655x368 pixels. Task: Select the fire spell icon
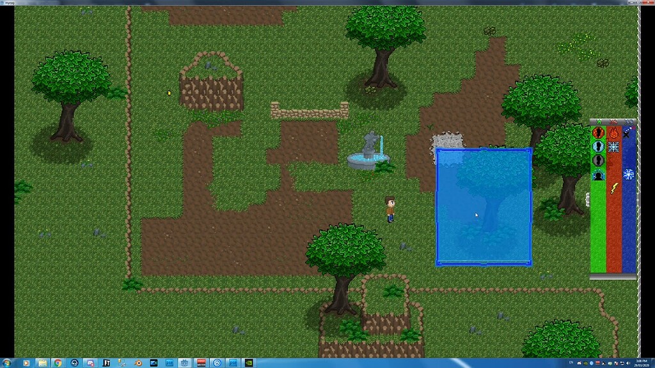point(614,132)
